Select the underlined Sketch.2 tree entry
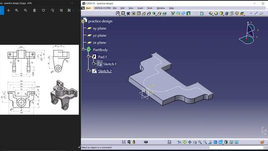268x151 pixels. click(x=105, y=71)
